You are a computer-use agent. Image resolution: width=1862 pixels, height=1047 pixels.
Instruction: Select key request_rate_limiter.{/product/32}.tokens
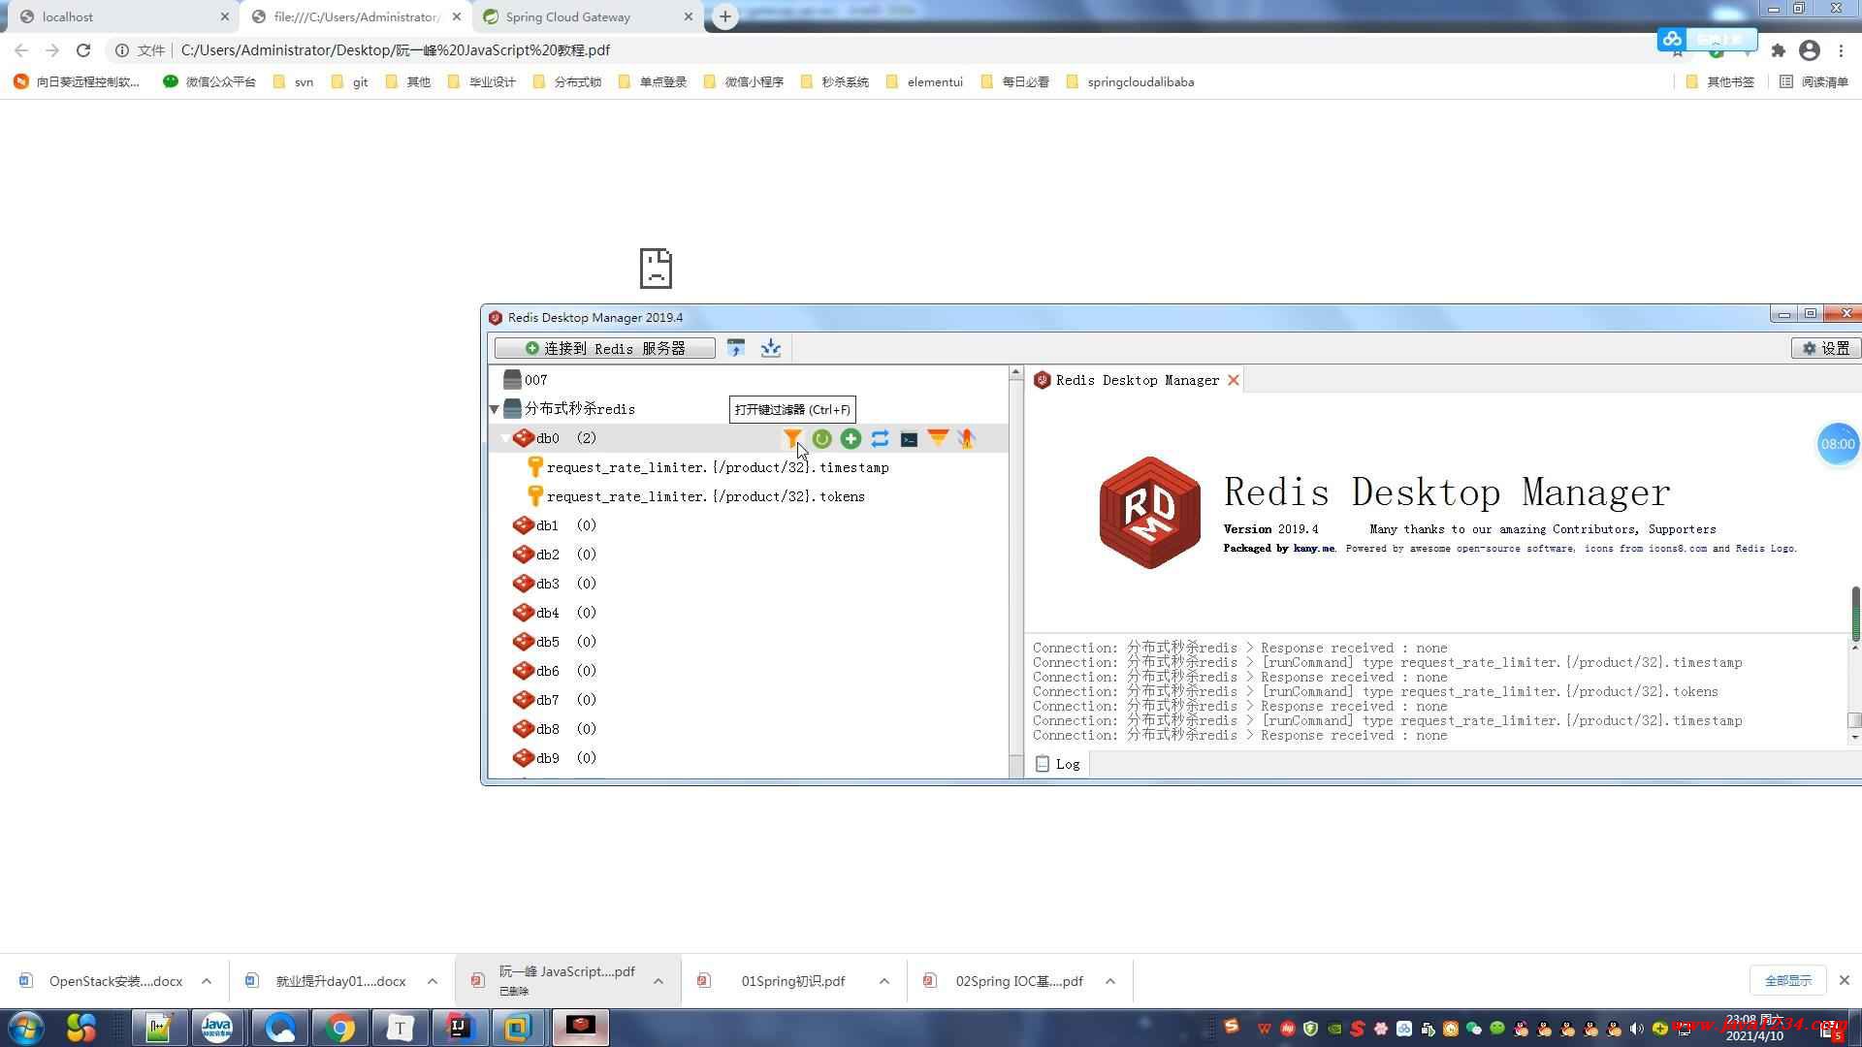(706, 496)
